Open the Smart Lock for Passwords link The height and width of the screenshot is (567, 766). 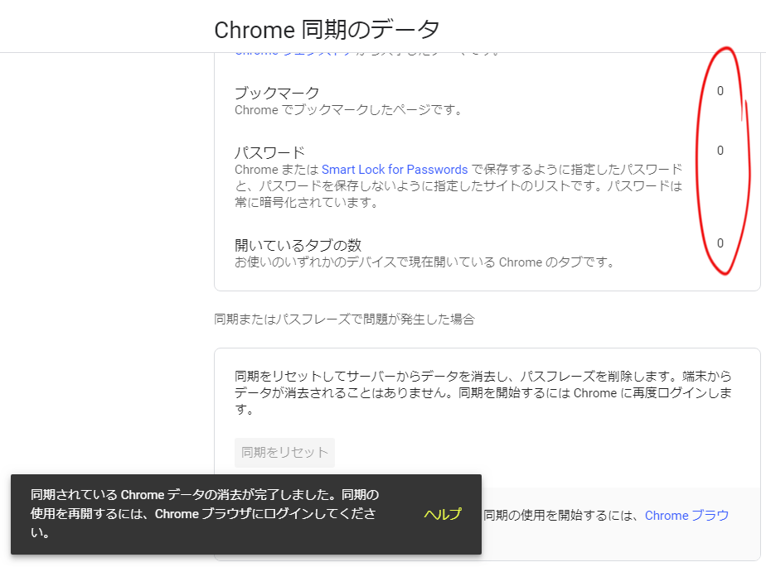(395, 170)
